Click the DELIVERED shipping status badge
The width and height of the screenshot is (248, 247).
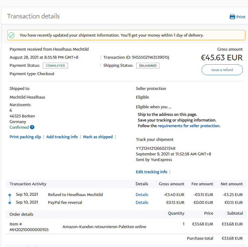[148, 65]
